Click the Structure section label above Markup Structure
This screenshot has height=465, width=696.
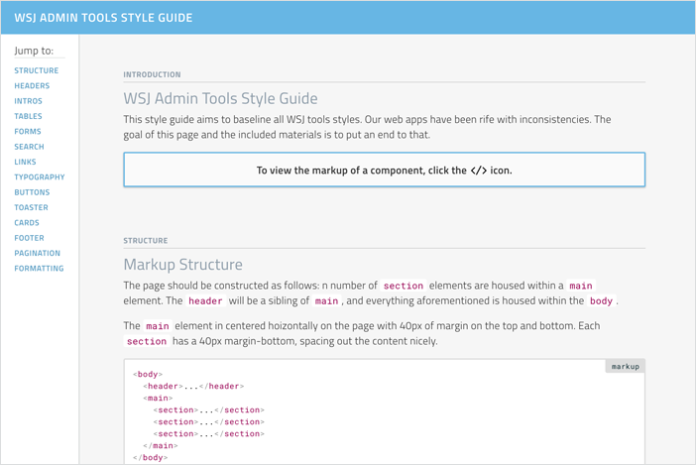[x=146, y=241]
